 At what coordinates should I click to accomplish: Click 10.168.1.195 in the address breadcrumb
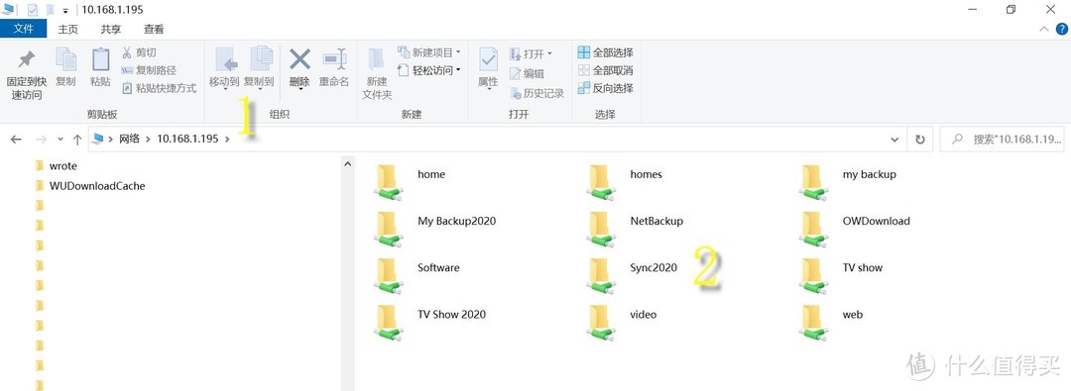pyautogui.click(x=187, y=139)
